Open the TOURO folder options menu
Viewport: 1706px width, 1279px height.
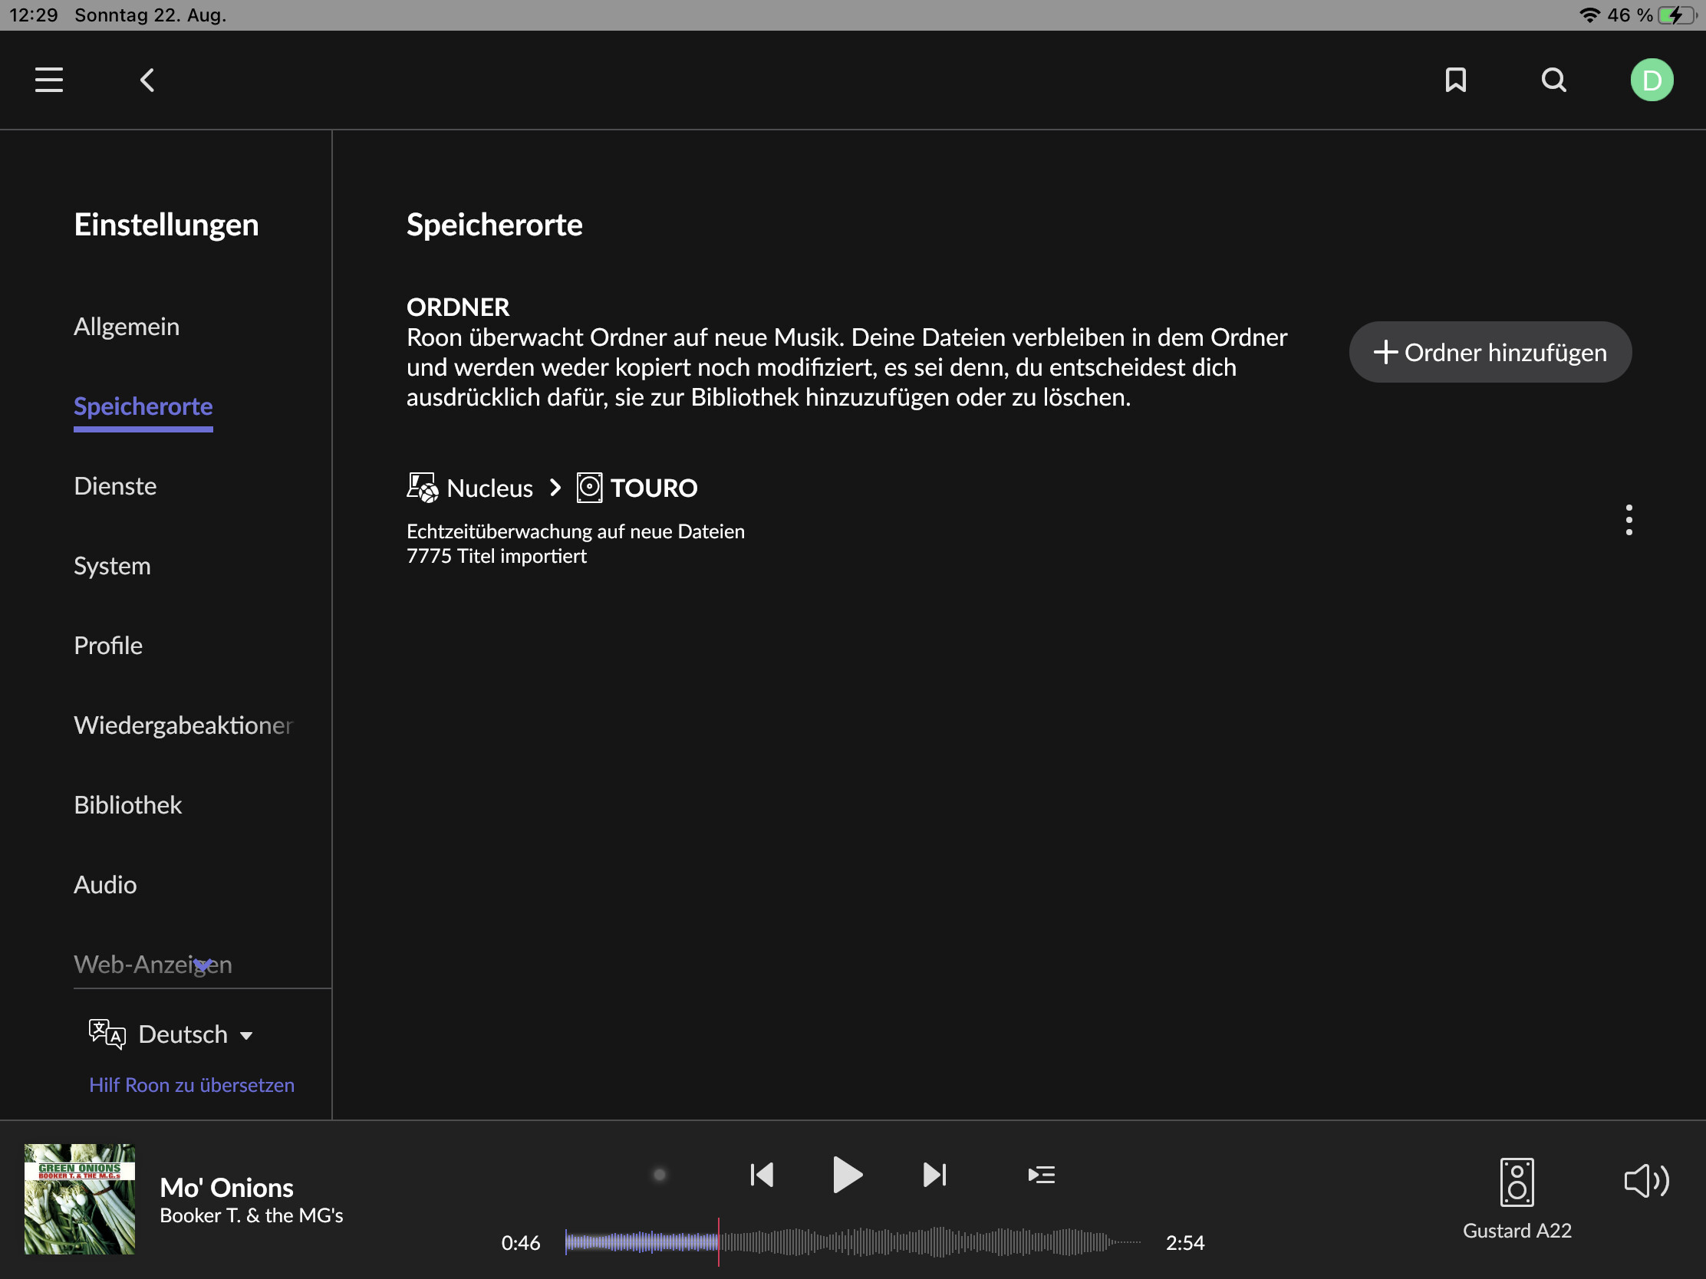(x=1628, y=521)
